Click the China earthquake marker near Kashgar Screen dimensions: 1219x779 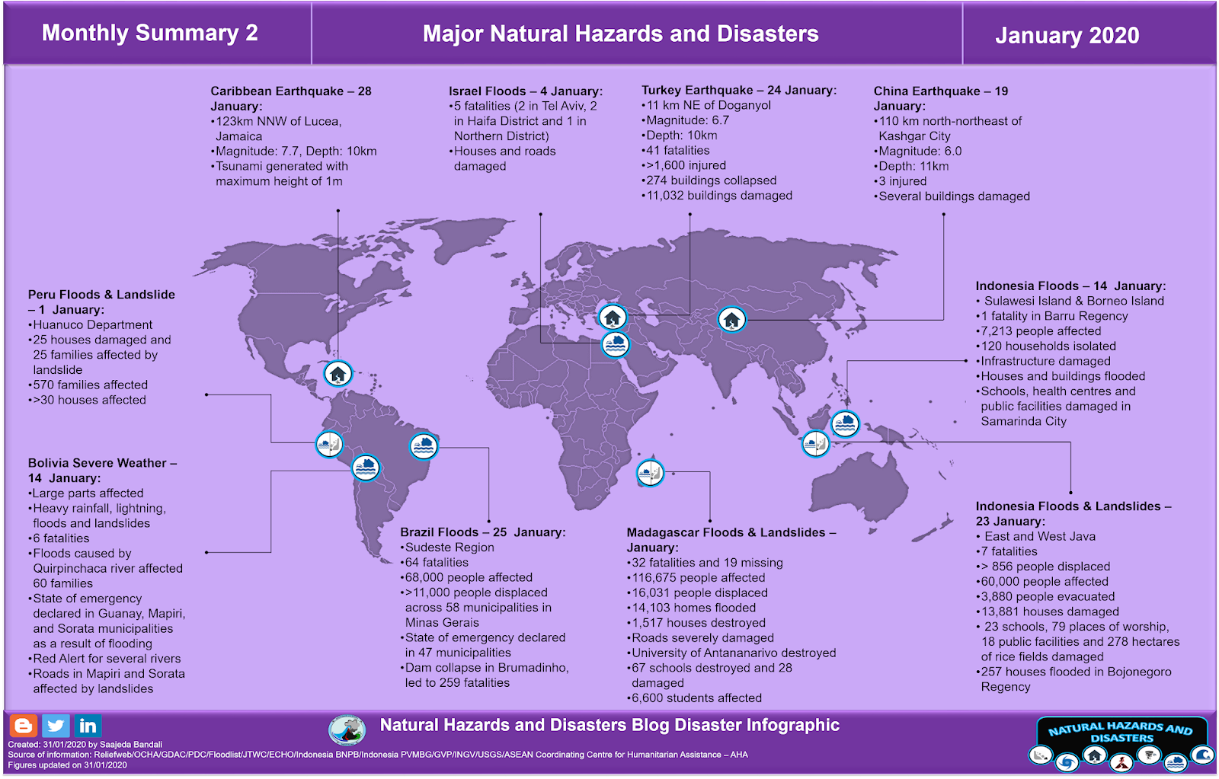732,321
